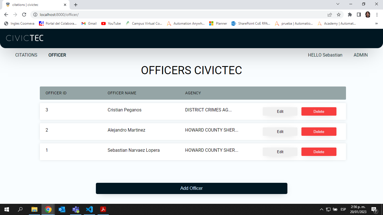The height and width of the screenshot is (215, 383).
Task: Open the YouTube bookmark
Action: [x=111, y=24]
